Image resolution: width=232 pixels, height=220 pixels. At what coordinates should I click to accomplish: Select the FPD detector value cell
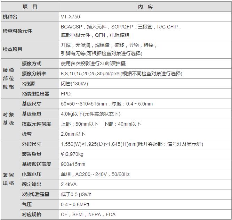pyautogui.click(x=66, y=94)
